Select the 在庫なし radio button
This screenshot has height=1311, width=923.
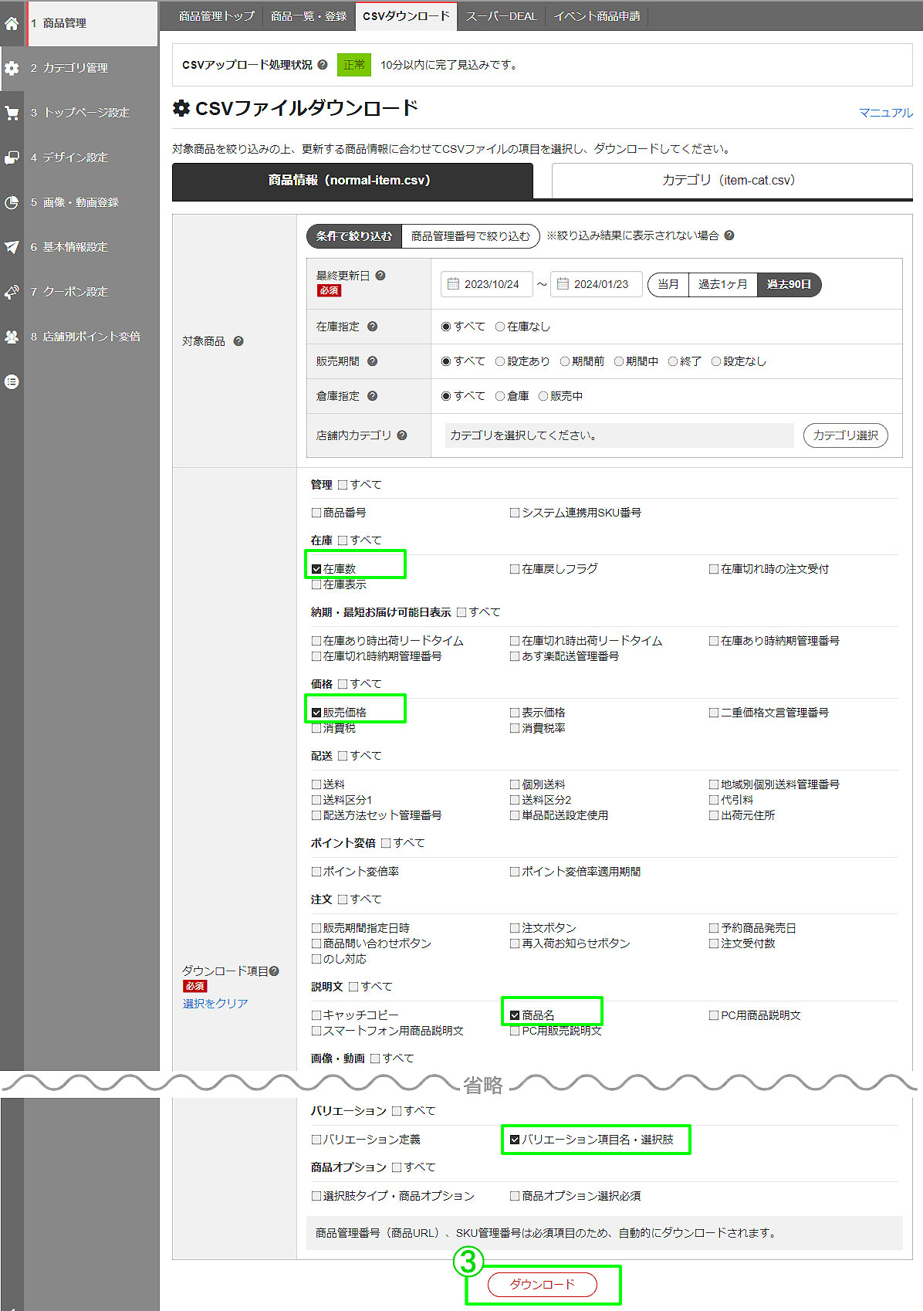(x=500, y=327)
